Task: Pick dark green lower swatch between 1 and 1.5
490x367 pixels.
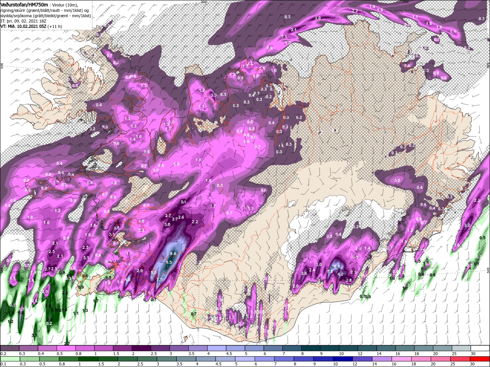Action: [88, 359]
